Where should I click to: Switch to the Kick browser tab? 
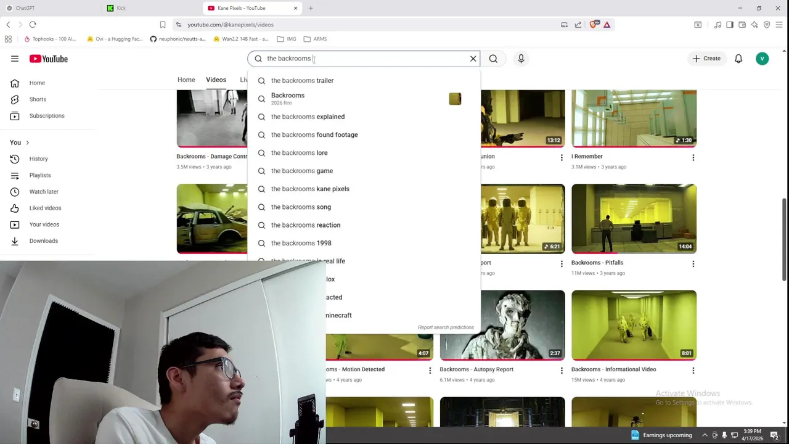[x=151, y=8]
